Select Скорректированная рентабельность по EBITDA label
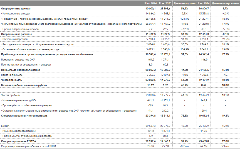 coord(29,146)
